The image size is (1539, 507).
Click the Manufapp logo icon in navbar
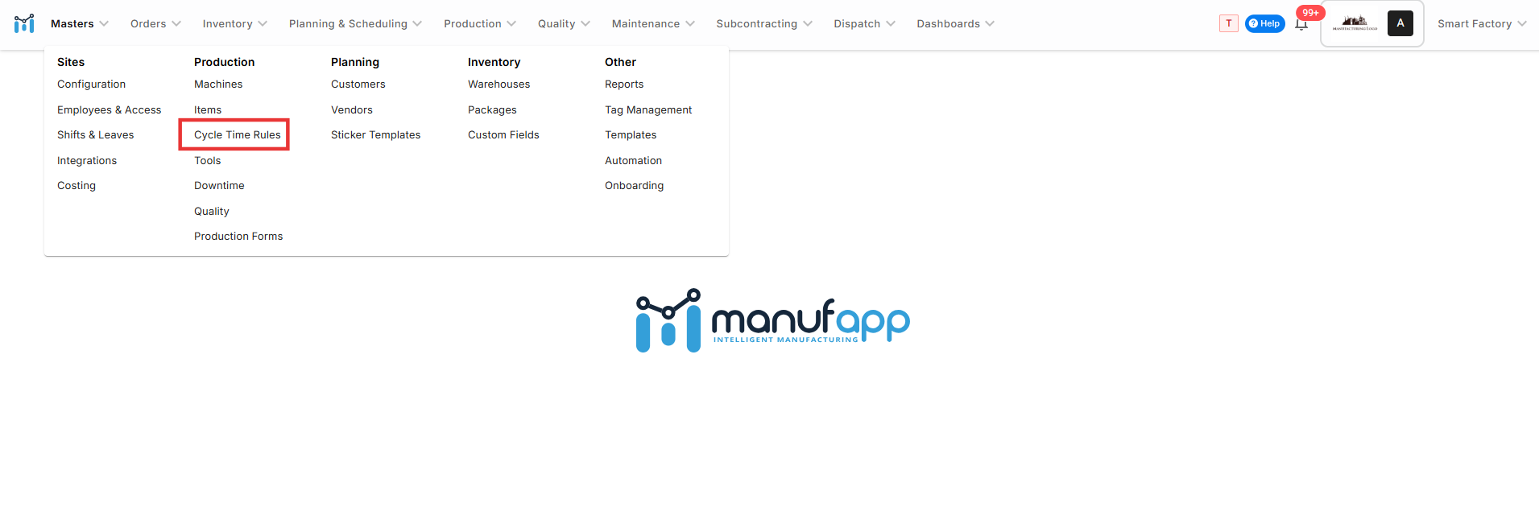24,23
